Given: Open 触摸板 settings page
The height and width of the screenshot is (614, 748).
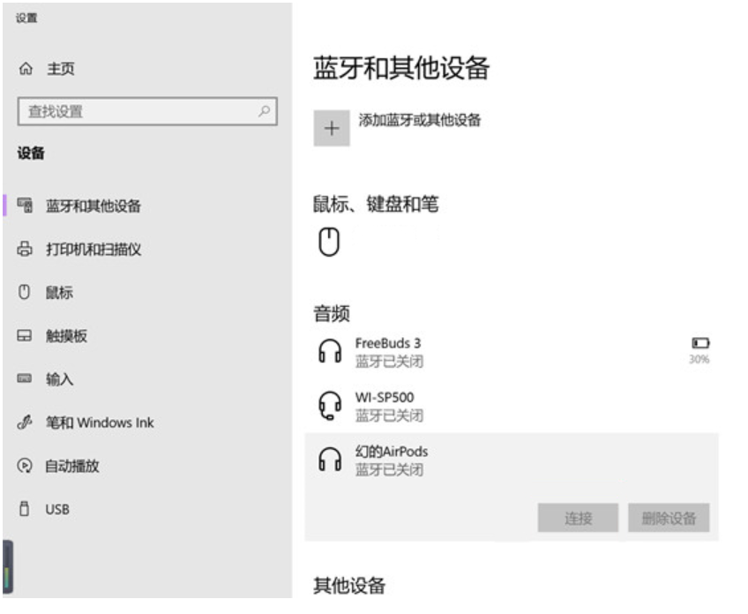Looking at the screenshot, I should click(x=66, y=336).
